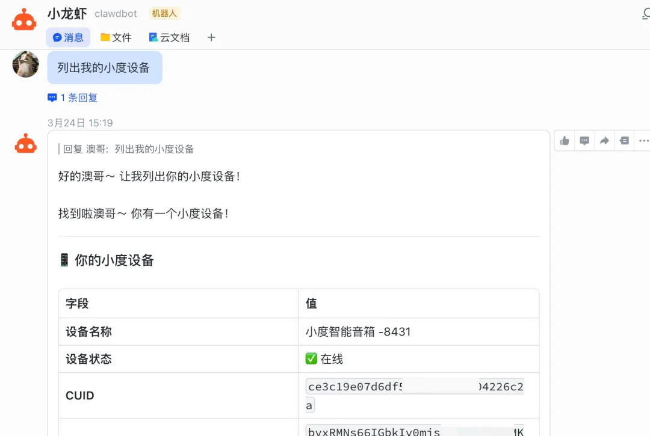Open the user avatar of 澳哥

point(26,64)
